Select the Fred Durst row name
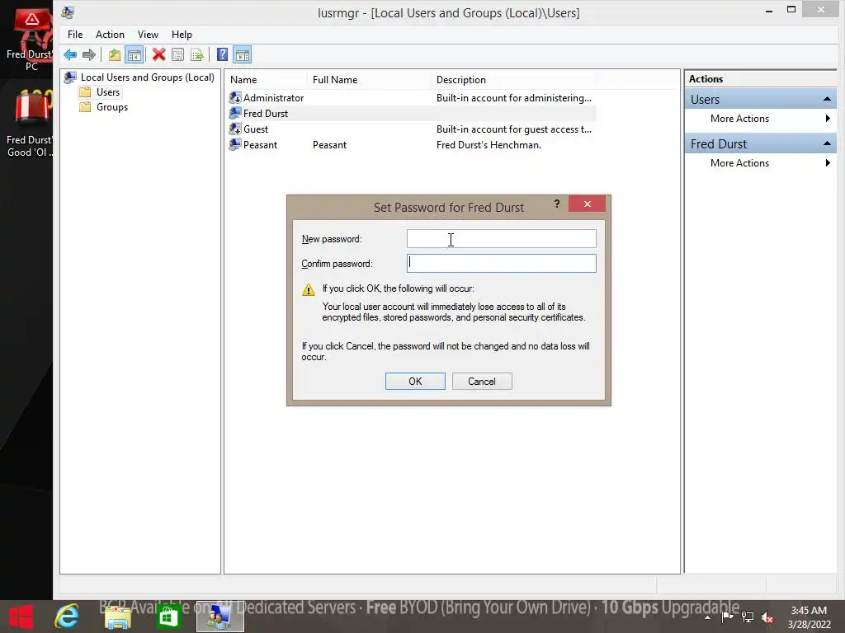This screenshot has width=845, height=633. 266,114
